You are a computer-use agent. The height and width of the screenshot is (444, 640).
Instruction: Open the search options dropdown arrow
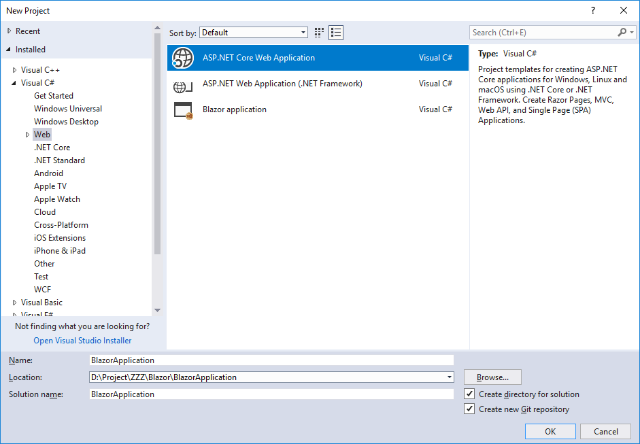(632, 32)
